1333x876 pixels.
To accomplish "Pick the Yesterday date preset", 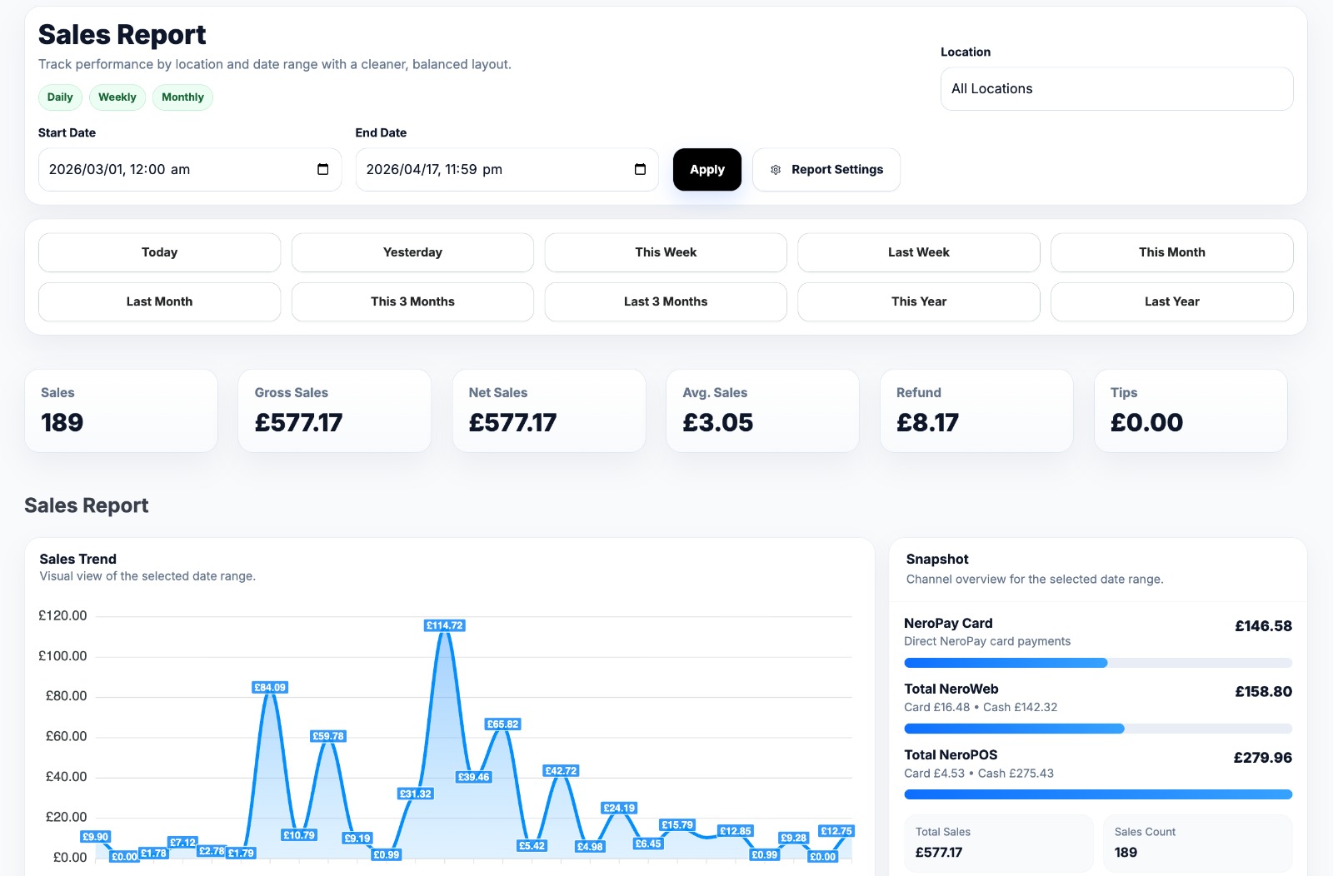I will tap(412, 252).
